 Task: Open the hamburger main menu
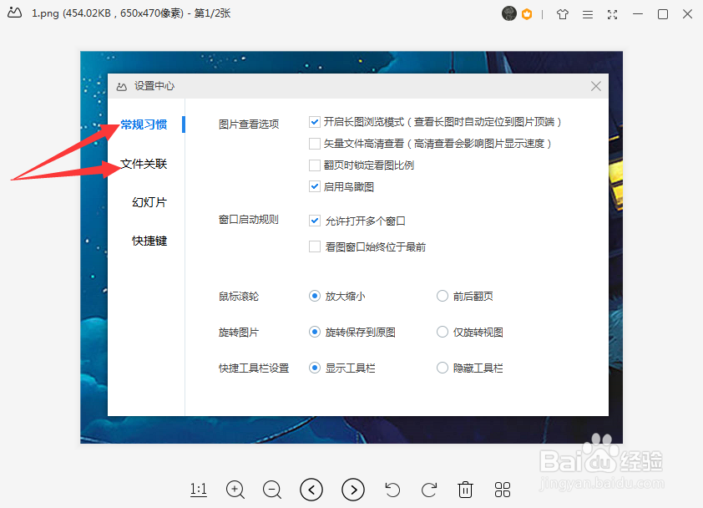(x=588, y=14)
